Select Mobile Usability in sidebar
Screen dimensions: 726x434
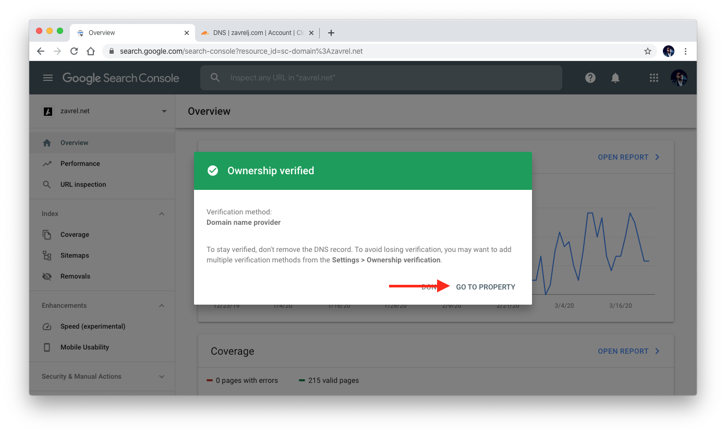point(102,347)
